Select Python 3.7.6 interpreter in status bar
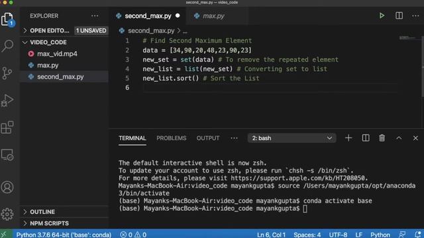The width and height of the screenshot is (424, 238). [x=64, y=235]
